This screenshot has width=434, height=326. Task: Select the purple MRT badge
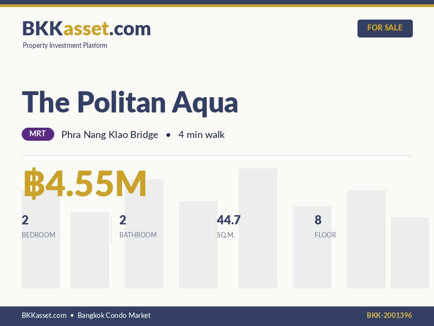(38, 134)
